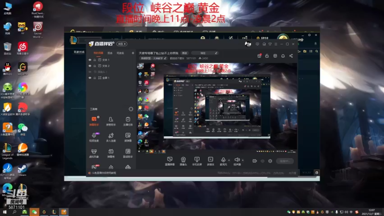Viewport: 384px width, 216px height.
Task: Open the clock and date in the taskbar
Action: [x=372, y=212]
